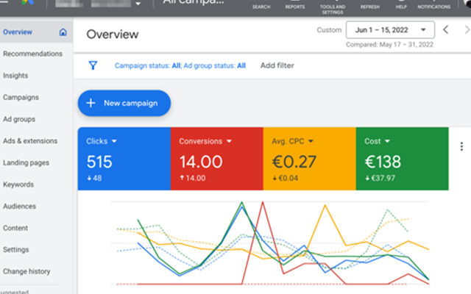Viewport: 471px width, 294px height.
Task: Expand the Conversions metric dropdown
Action: [229, 141]
